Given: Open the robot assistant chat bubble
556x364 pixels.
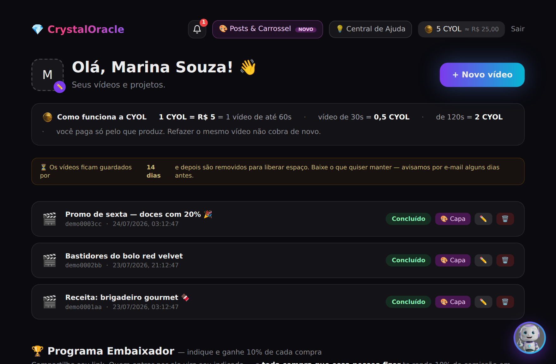Looking at the screenshot, I should (x=529, y=338).
